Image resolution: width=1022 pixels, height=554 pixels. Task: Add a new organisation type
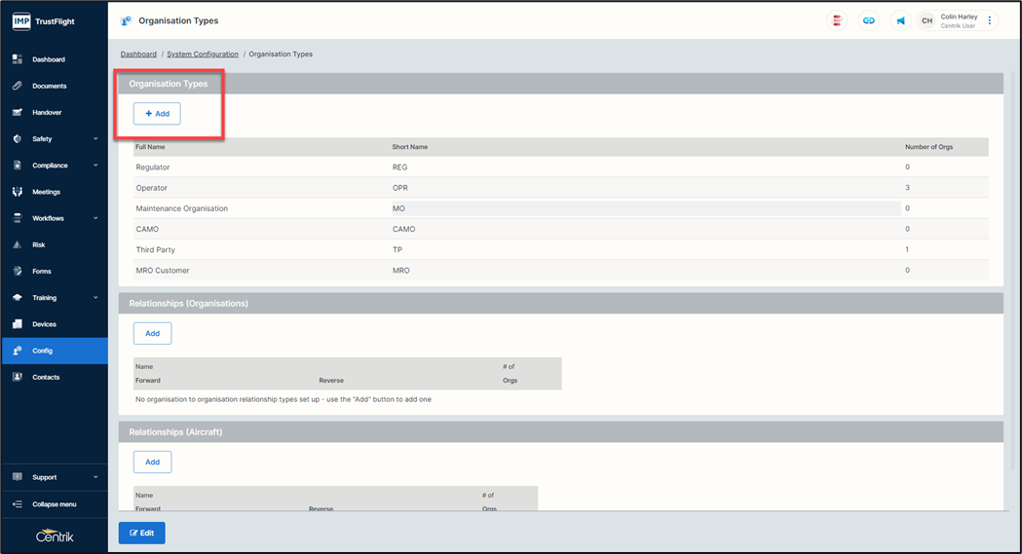pyautogui.click(x=157, y=114)
